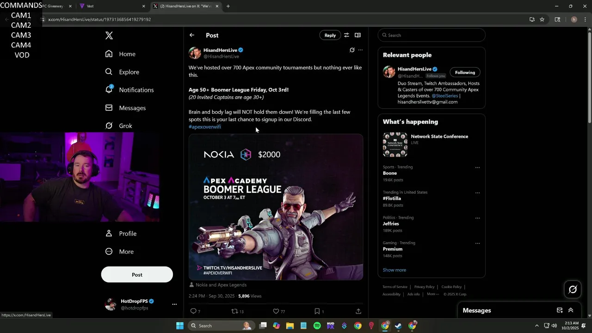
Task: Expand the More menu in sidebar
Action: tap(119, 252)
